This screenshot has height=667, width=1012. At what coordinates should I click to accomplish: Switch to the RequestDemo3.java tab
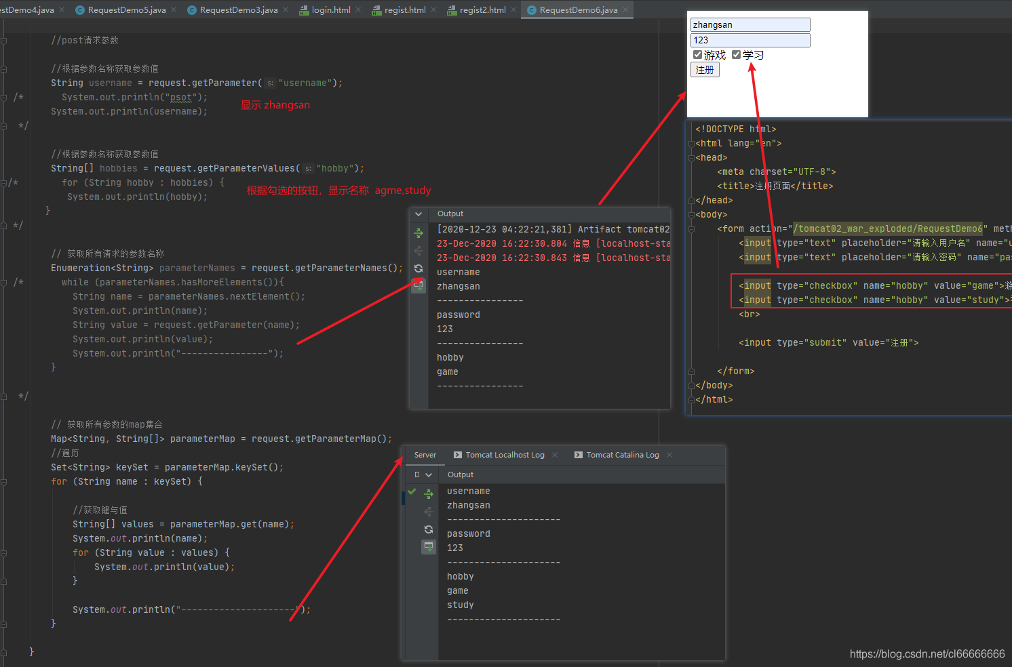(x=238, y=9)
